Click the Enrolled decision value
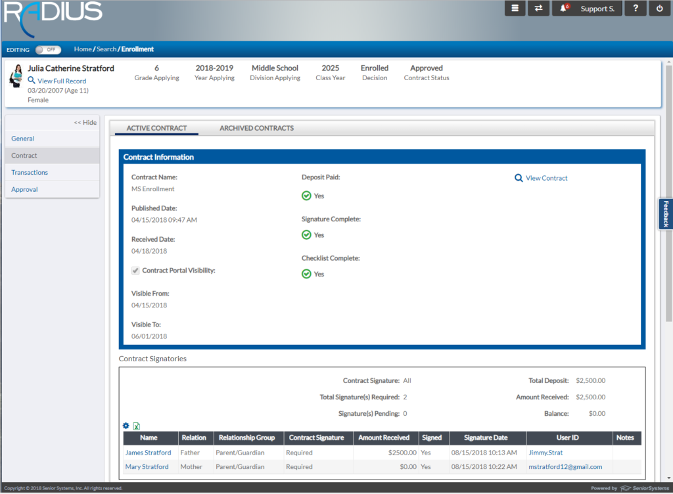Image resolution: width=673 pixels, height=494 pixels. (374, 68)
